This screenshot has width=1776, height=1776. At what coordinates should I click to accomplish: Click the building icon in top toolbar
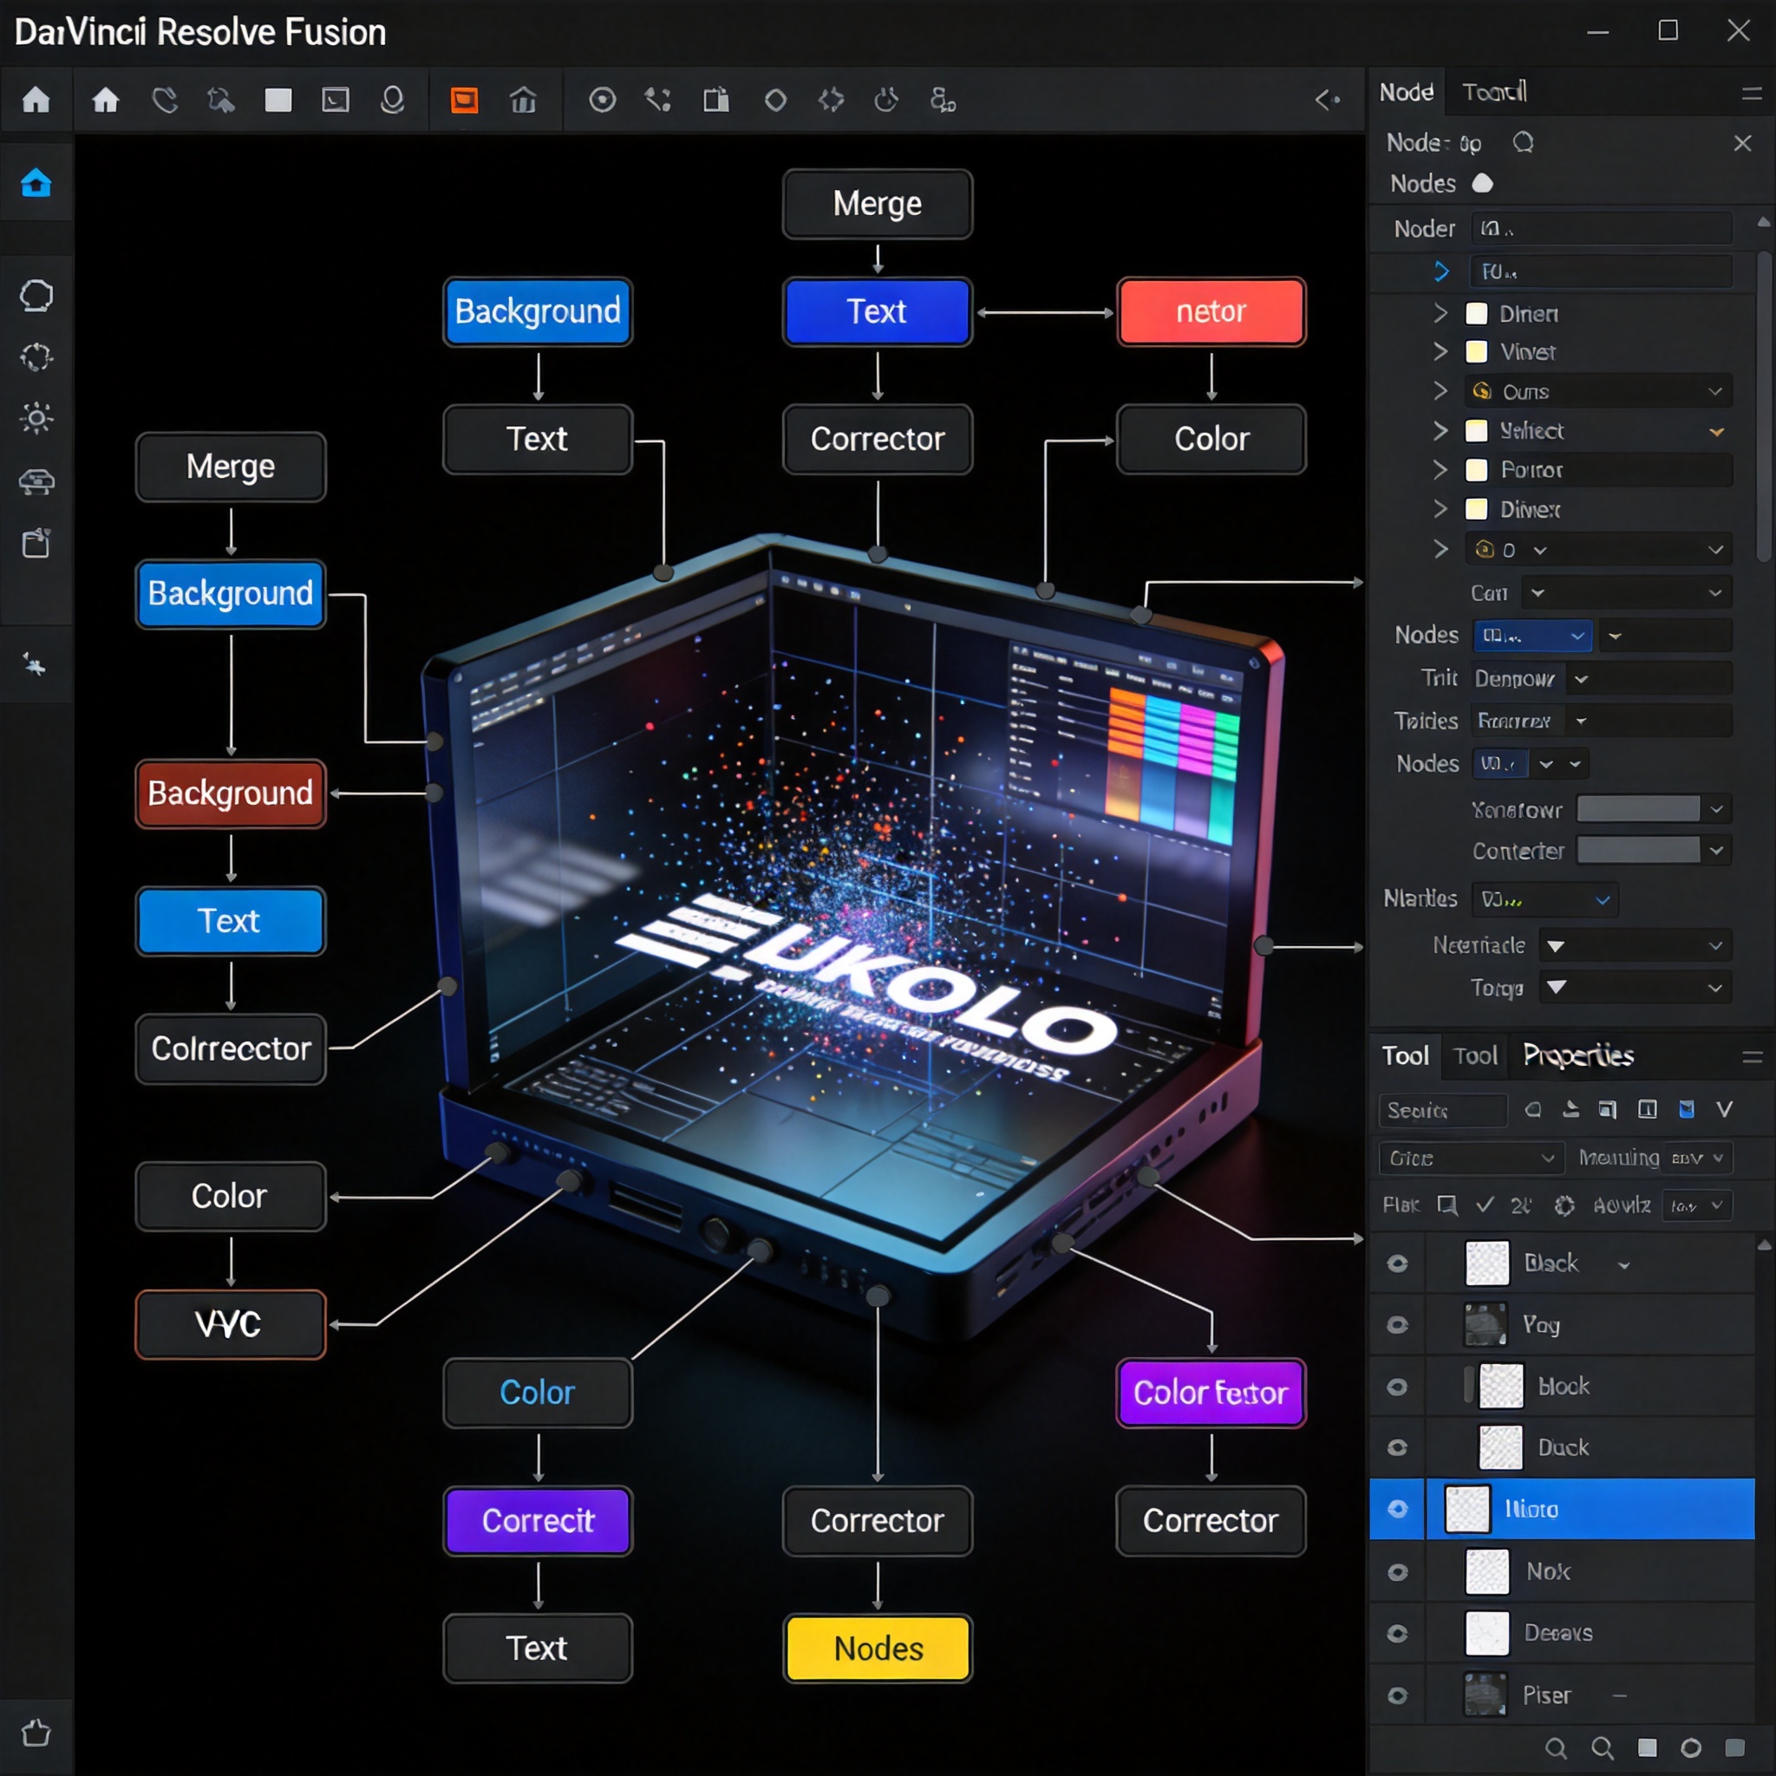coord(523,99)
